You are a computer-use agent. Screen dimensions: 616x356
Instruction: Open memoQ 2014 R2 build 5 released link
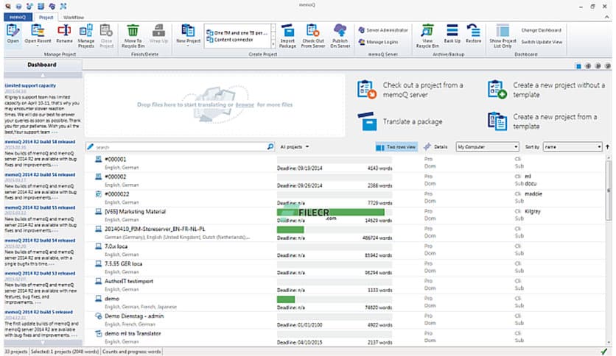click(38, 312)
